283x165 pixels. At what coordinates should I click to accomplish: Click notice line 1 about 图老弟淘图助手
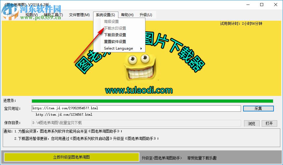click(68, 131)
